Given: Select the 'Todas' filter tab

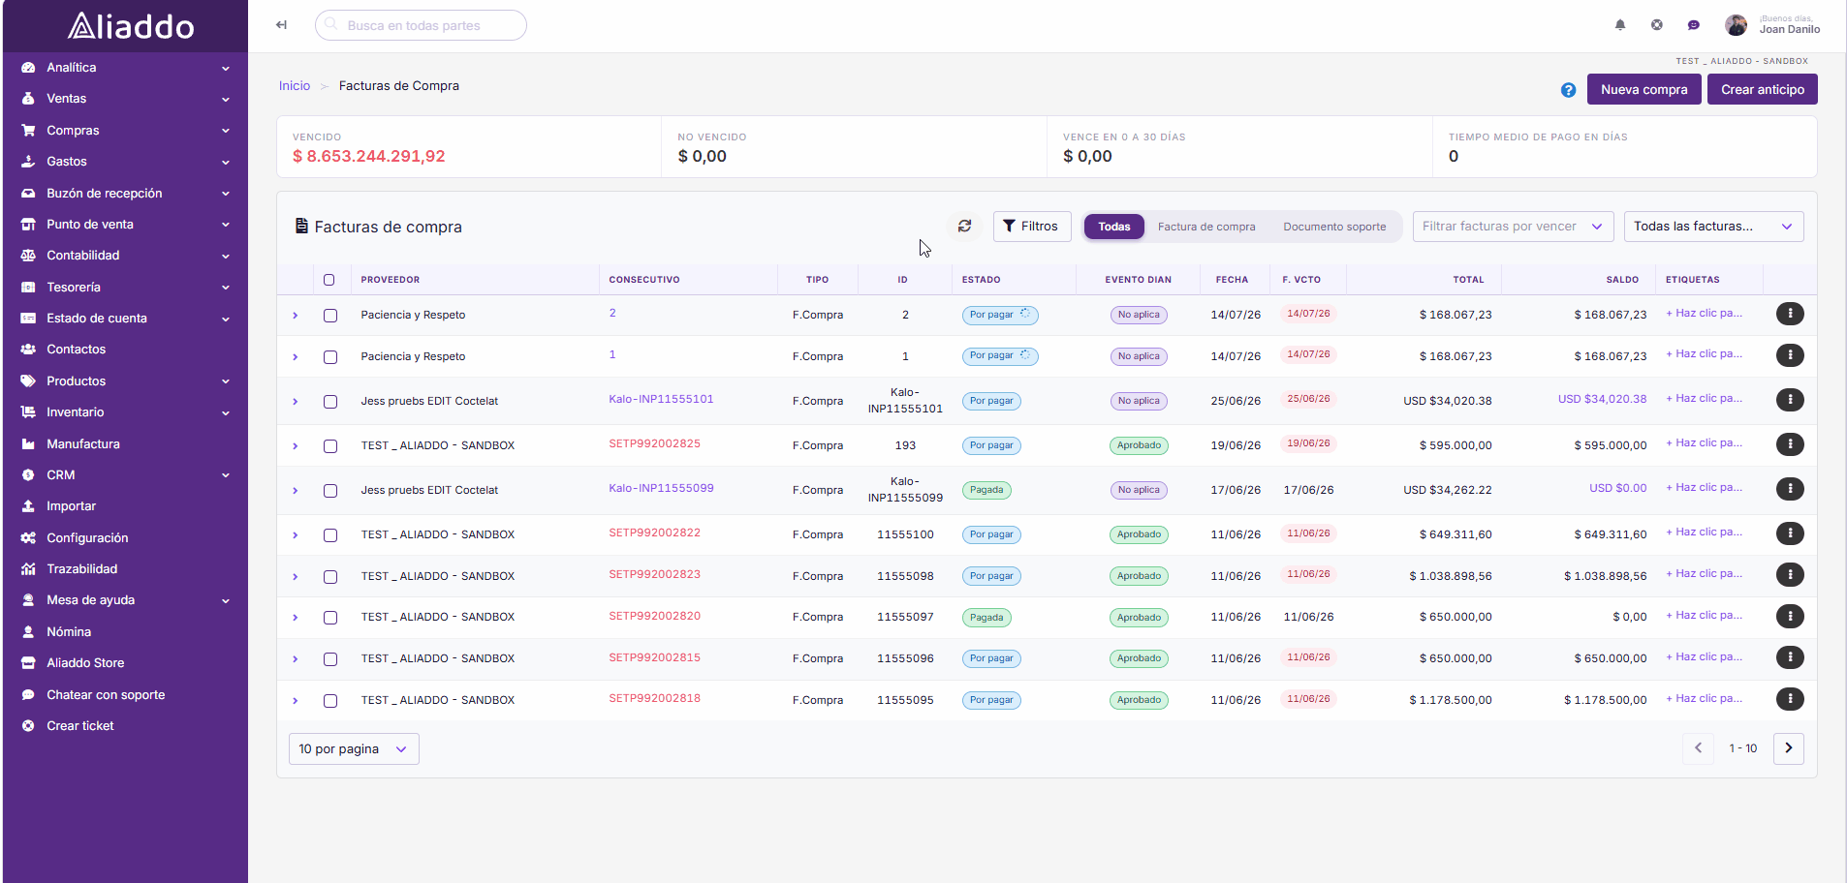Looking at the screenshot, I should tap(1114, 227).
